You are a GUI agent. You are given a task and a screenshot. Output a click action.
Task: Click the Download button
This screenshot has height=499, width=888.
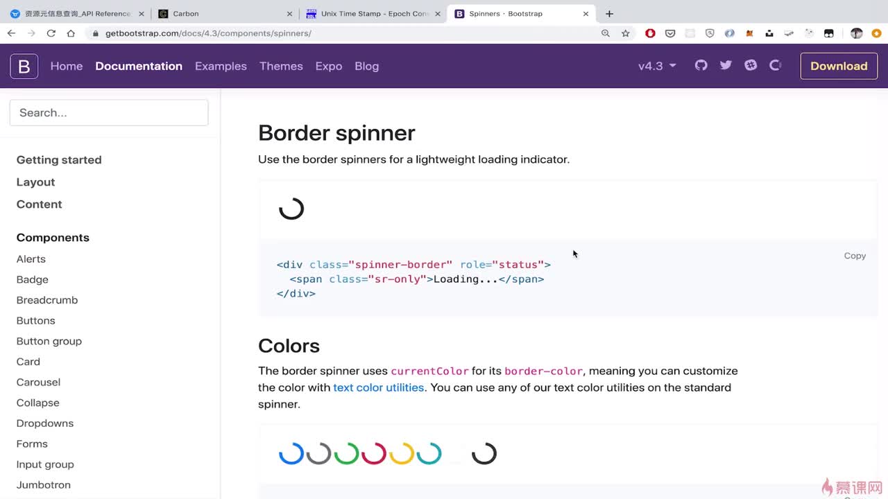(x=839, y=66)
